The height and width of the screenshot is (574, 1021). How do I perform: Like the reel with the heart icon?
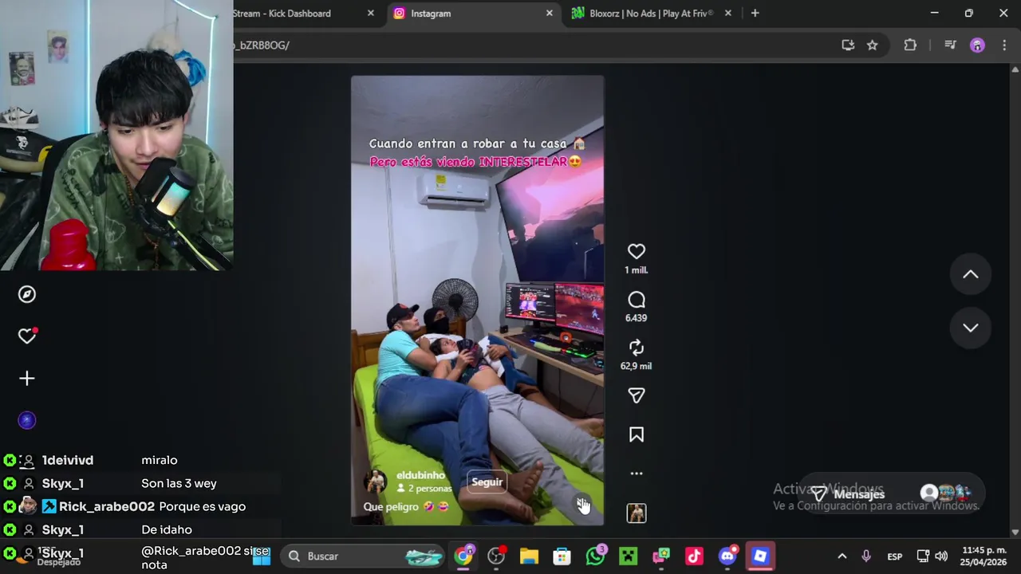(x=636, y=251)
